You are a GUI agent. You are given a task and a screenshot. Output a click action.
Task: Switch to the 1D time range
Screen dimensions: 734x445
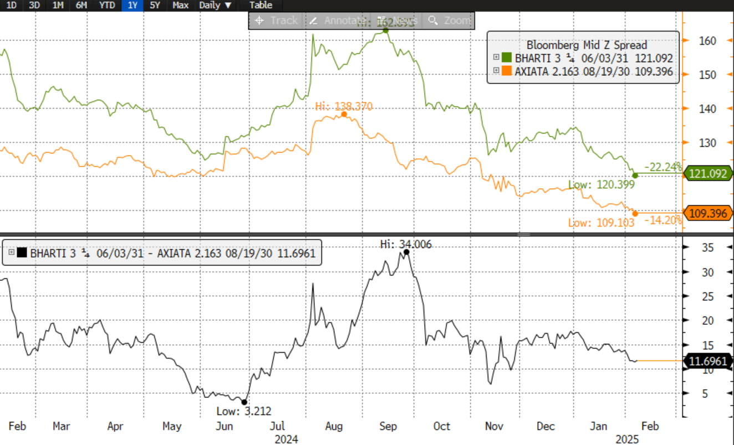(11, 5)
